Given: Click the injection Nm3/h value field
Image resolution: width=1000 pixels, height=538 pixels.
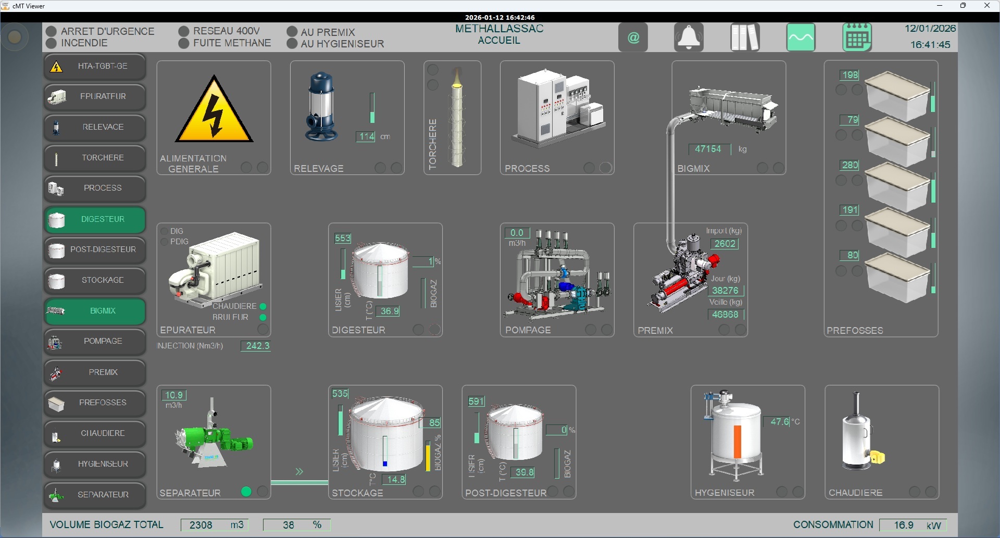Looking at the screenshot, I should coord(256,346).
